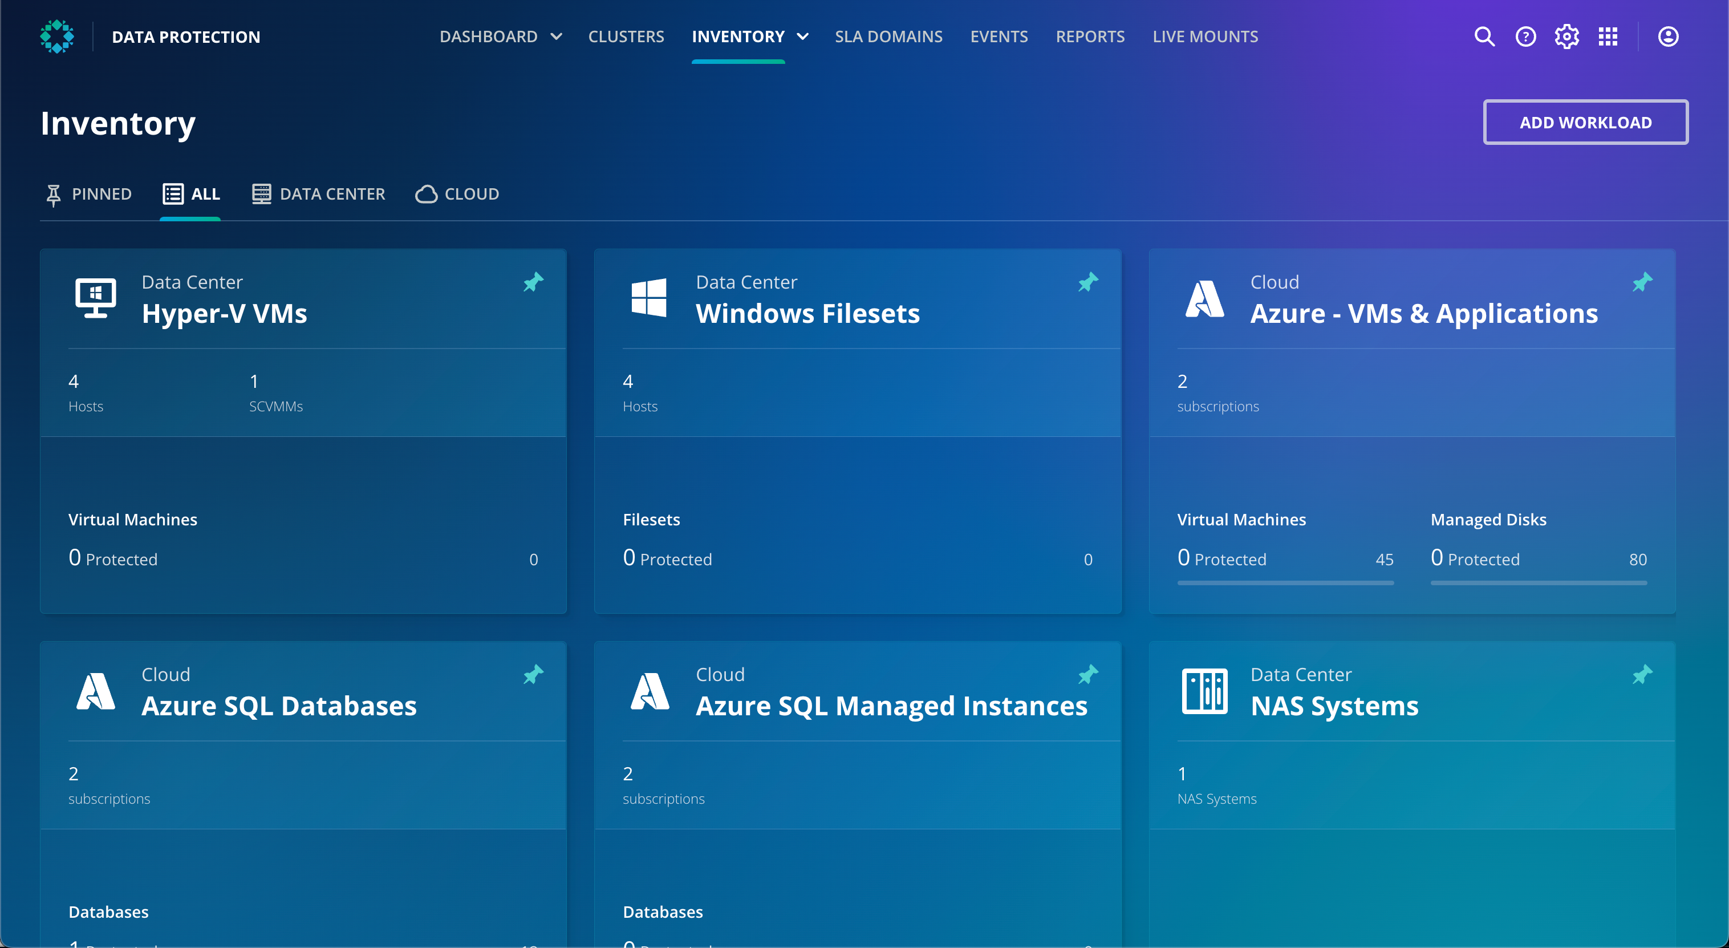This screenshot has width=1729, height=948.
Task: Open the NAS Systems card title
Action: [1334, 706]
